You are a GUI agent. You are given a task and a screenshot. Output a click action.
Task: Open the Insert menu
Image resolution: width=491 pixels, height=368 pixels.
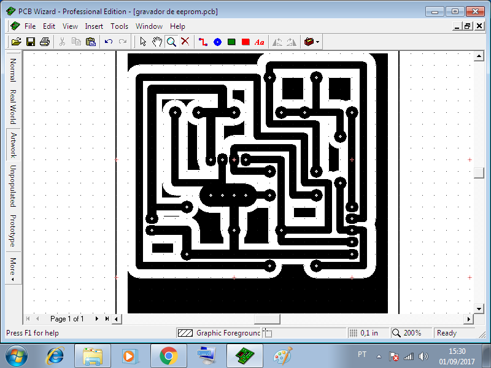[94, 26]
